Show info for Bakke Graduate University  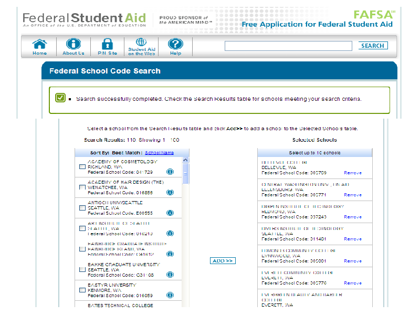coord(170,275)
